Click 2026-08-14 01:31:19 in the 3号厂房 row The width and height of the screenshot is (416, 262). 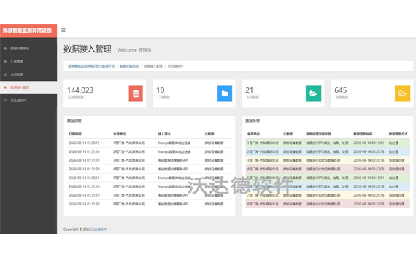(x=84, y=160)
